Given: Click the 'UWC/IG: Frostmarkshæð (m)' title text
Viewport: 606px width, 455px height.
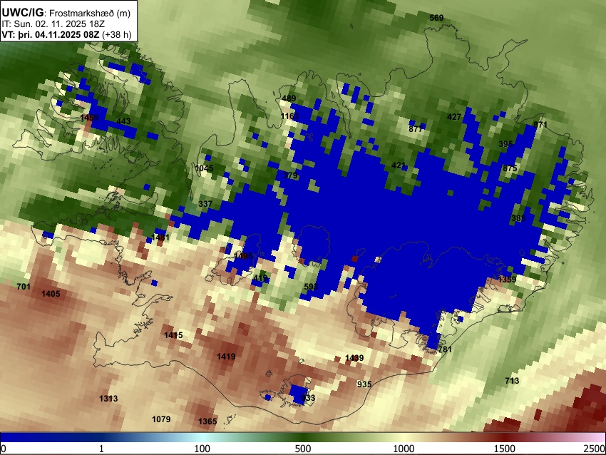Looking at the screenshot, I should [66, 13].
